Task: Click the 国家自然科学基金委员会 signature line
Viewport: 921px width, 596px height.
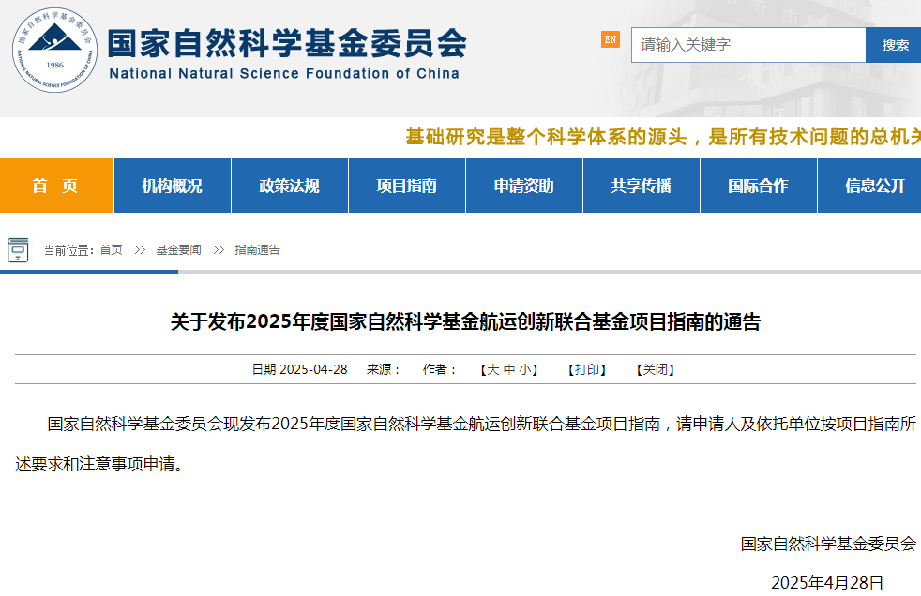Action: tap(828, 544)
